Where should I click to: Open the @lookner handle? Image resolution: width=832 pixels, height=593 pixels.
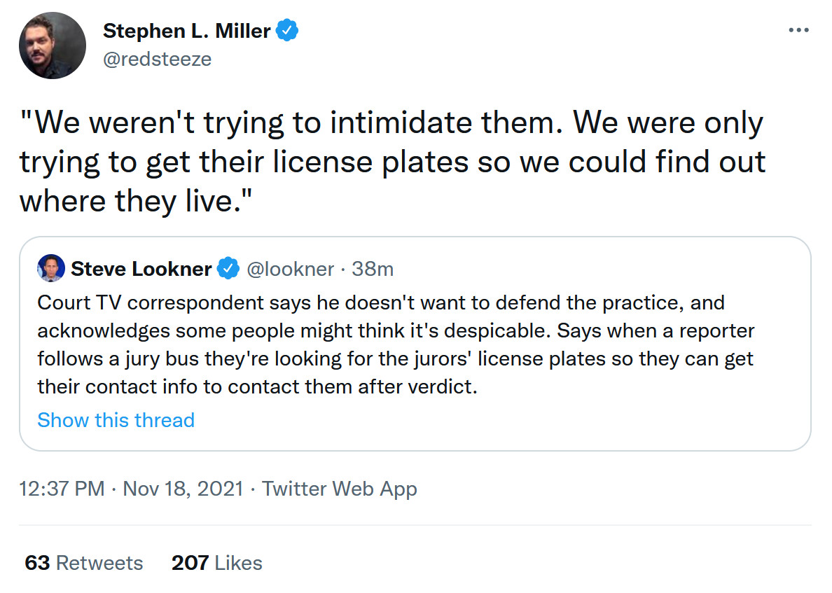(x=290, y=269)
